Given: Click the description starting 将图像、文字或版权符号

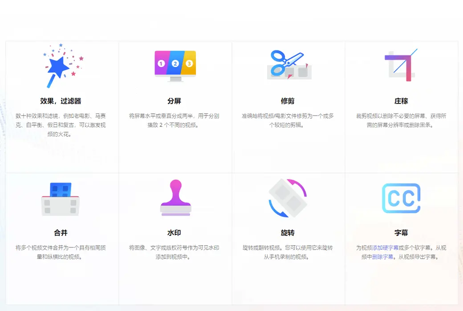Looking at the screenshot, I should point(174,252).
